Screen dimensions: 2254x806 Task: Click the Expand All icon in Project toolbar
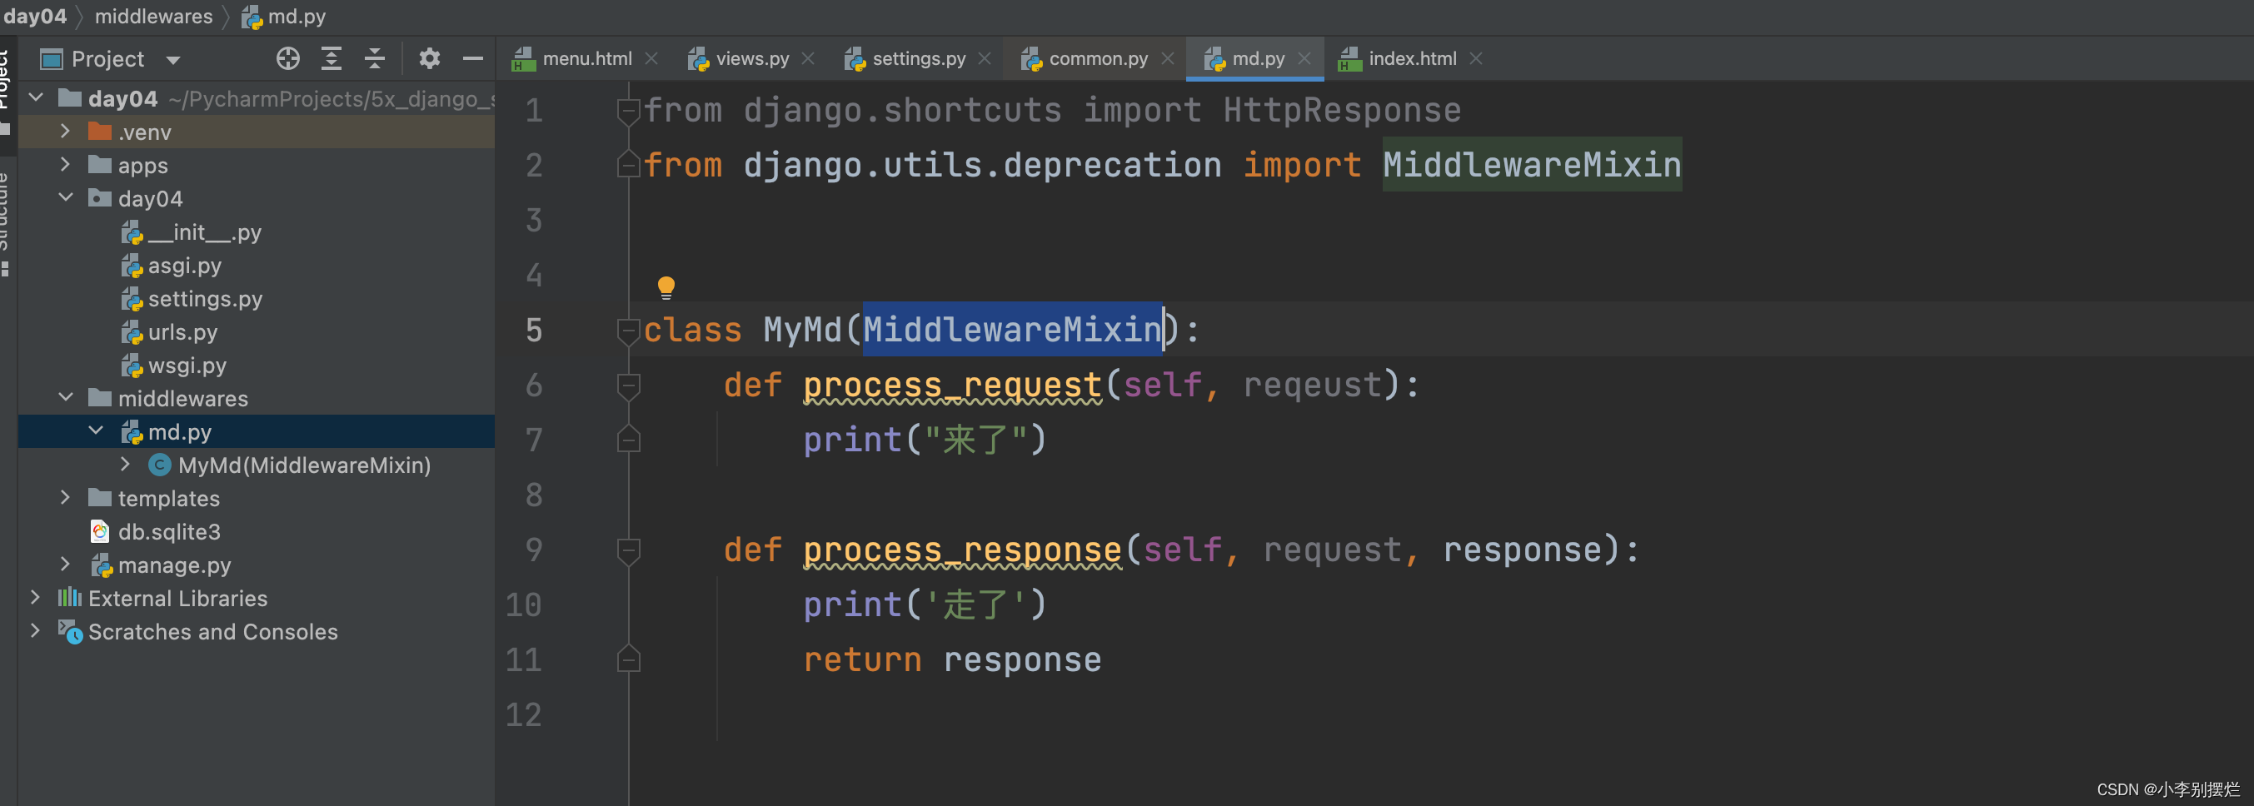[332, 58]
